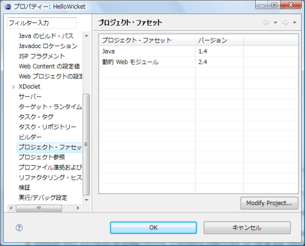
Task: Select タスク・タグ in the tree
Action: pyautogui.click(x=36, y=117)
